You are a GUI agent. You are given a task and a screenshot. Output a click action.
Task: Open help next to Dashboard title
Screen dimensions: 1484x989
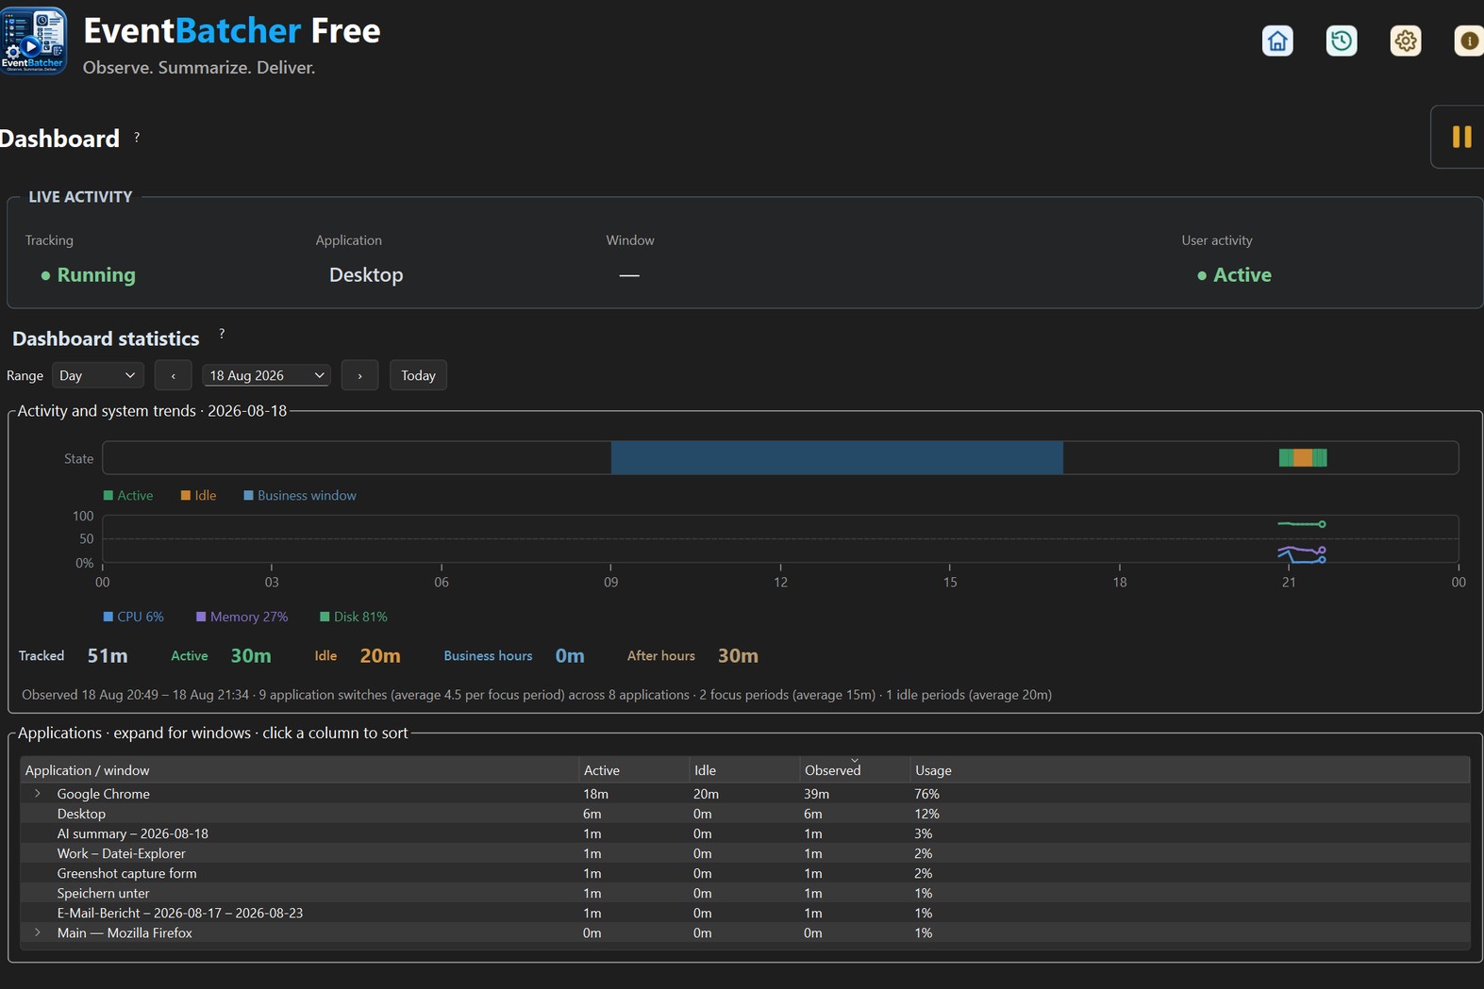137,137
